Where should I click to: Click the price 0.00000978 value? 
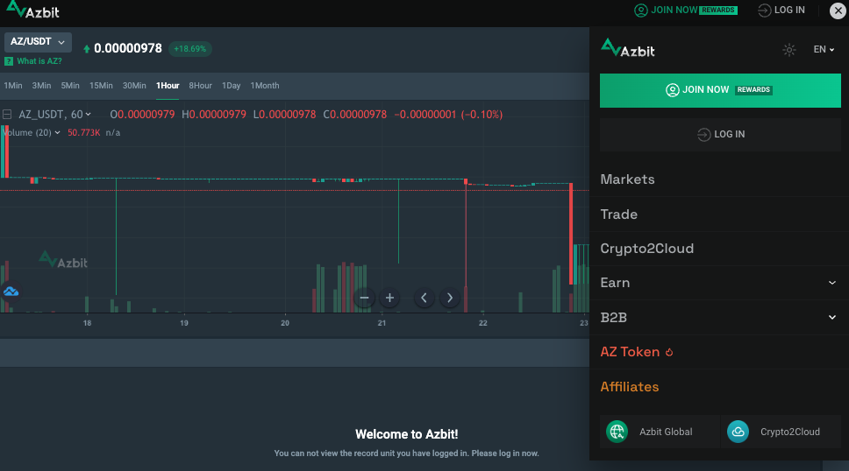[x=128, y=49]
